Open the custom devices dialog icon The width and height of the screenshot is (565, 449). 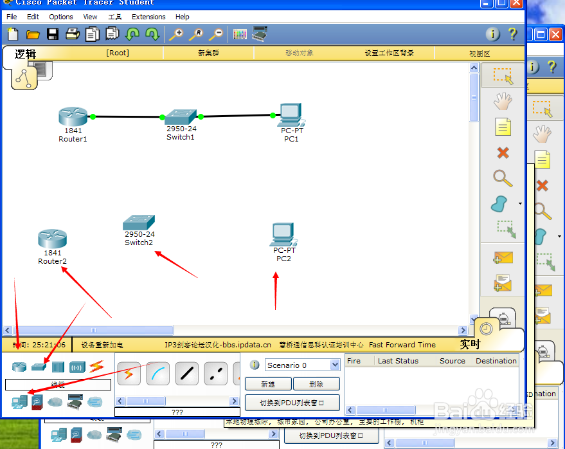tap(260, 34)
